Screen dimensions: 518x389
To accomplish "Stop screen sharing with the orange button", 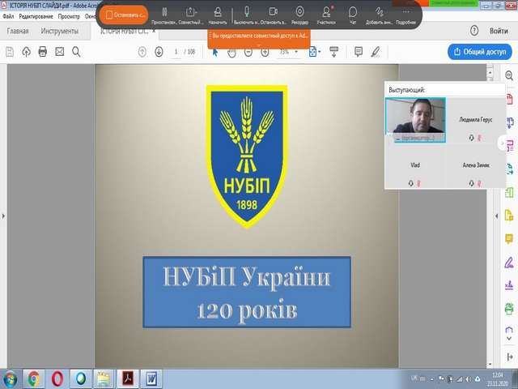I will pyautogui.click(x=123, y=15).
